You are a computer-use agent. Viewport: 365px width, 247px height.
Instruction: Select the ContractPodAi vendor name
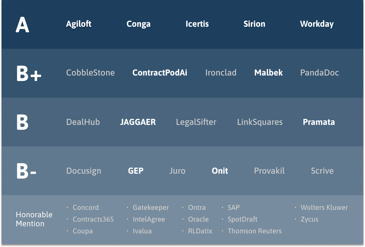(160, 73)
